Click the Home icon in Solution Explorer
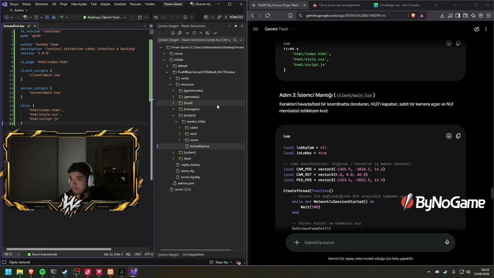Image resolution: width=494 pixels, height=278 pixels. click(173, 33)
